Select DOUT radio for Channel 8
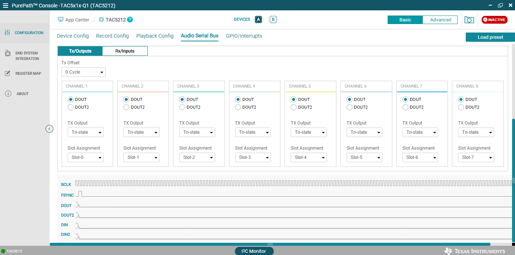The height and width of the screenshot is (255, 515). (x=461, y=99)
